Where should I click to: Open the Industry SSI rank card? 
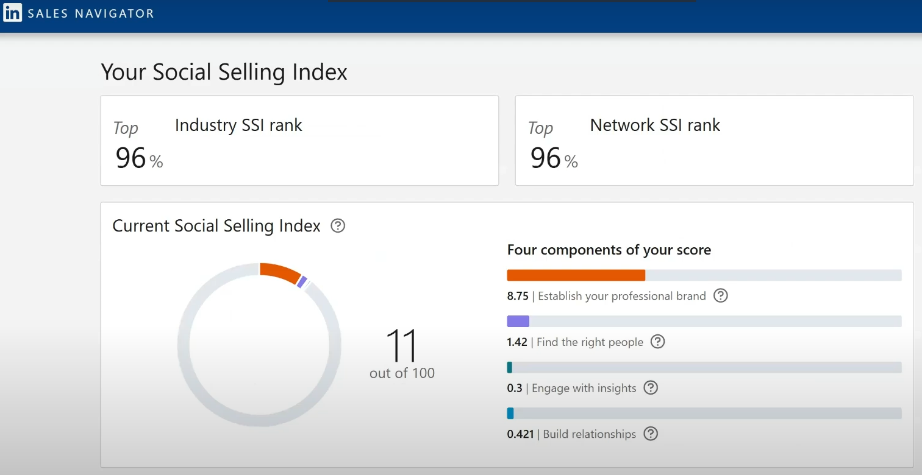point(299,141)
